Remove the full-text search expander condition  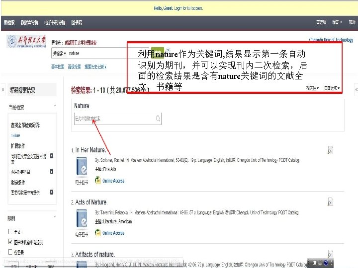[52, 156]
